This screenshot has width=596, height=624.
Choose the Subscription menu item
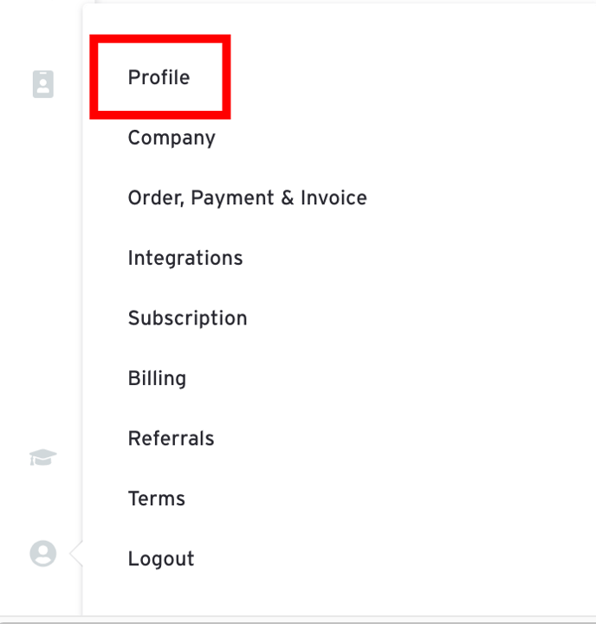tap(188, 318)
